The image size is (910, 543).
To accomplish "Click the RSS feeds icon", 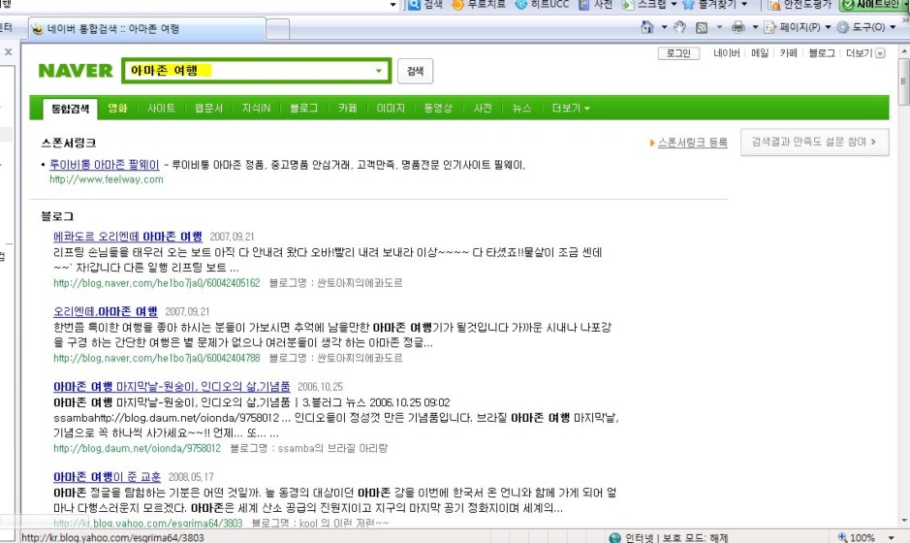I will point(702,27).
